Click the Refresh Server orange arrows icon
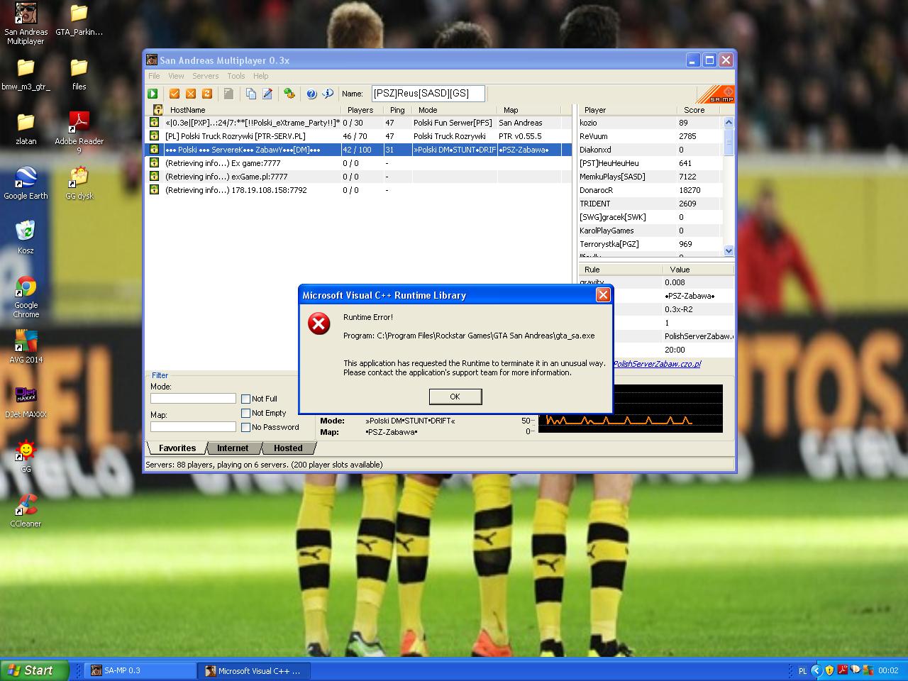This screenshot has height=681, width=908. (207, 94)
